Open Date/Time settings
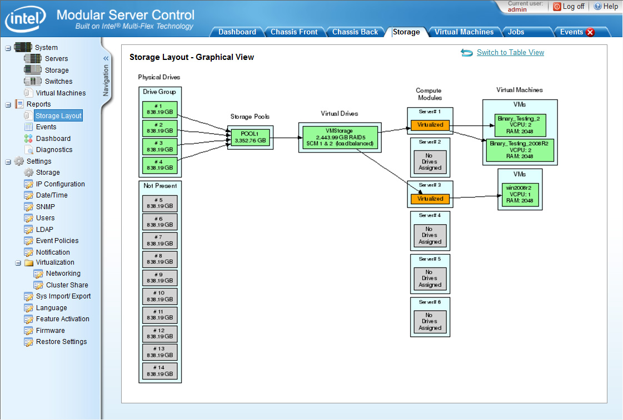This screenshot has width=623, height=420. [x=52, y=195]
